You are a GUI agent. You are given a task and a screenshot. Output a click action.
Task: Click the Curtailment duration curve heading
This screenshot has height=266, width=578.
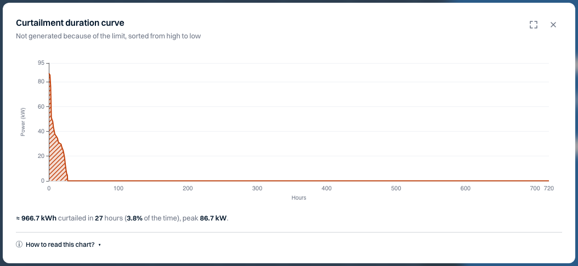point(70,23)
